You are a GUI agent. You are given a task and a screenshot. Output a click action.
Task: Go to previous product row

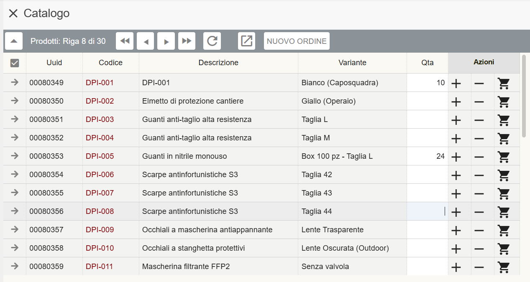[x=146, y=41]
